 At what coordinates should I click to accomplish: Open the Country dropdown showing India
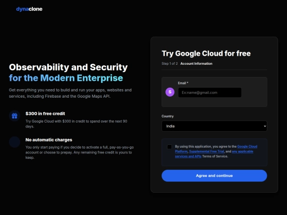click(x=214, y=126)
